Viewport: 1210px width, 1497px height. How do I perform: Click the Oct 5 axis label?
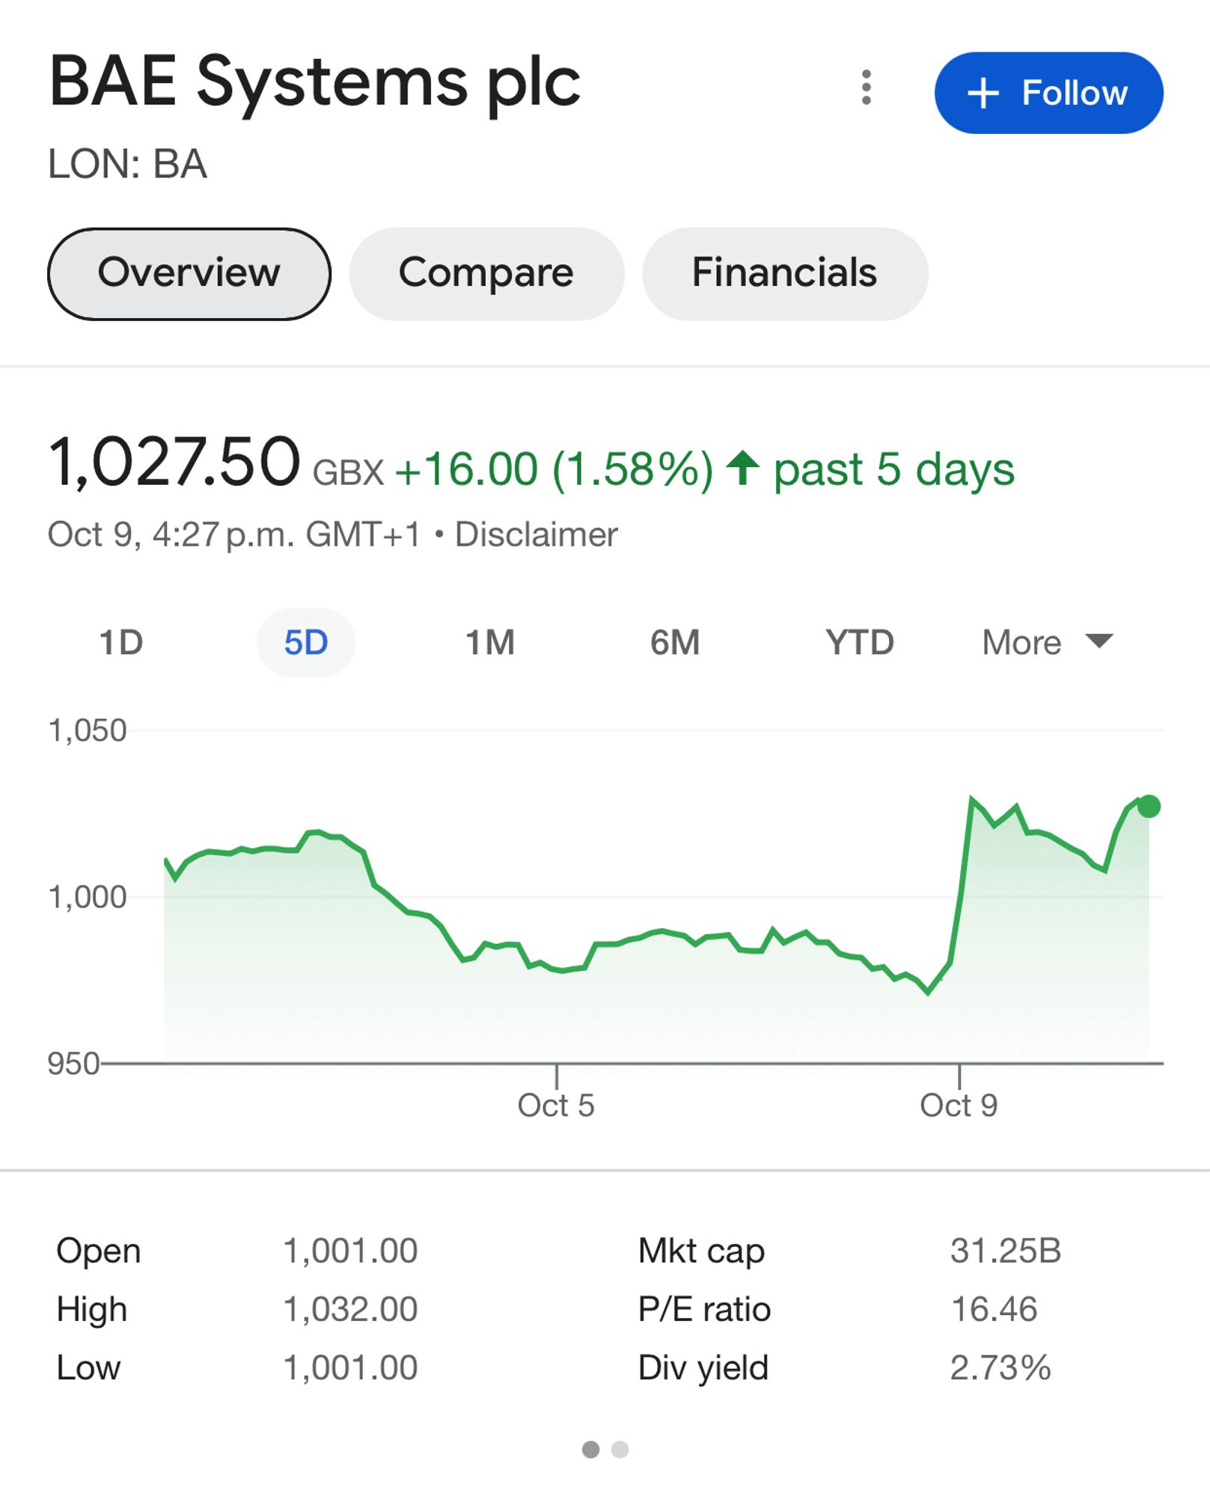[x=556, y=1105]
